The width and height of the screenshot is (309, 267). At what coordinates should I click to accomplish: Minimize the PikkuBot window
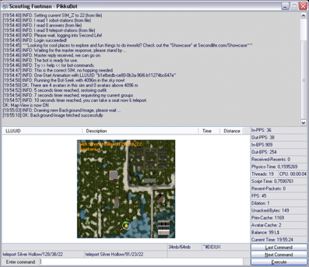click(285, 6)
